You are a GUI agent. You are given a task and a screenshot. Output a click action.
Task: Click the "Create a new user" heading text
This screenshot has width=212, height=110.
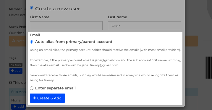pos(57,9)
